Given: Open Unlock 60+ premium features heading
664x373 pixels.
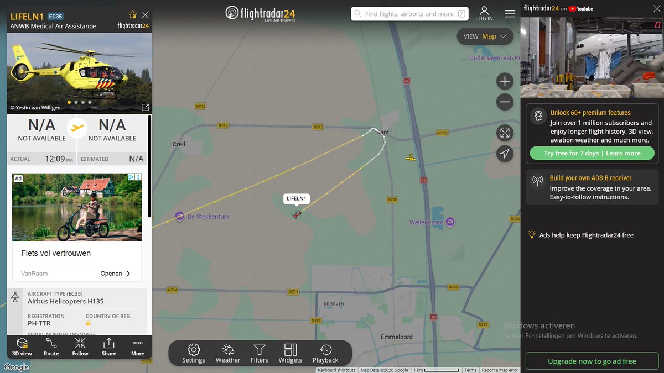Looking at the screenshot, I should 590,113.
